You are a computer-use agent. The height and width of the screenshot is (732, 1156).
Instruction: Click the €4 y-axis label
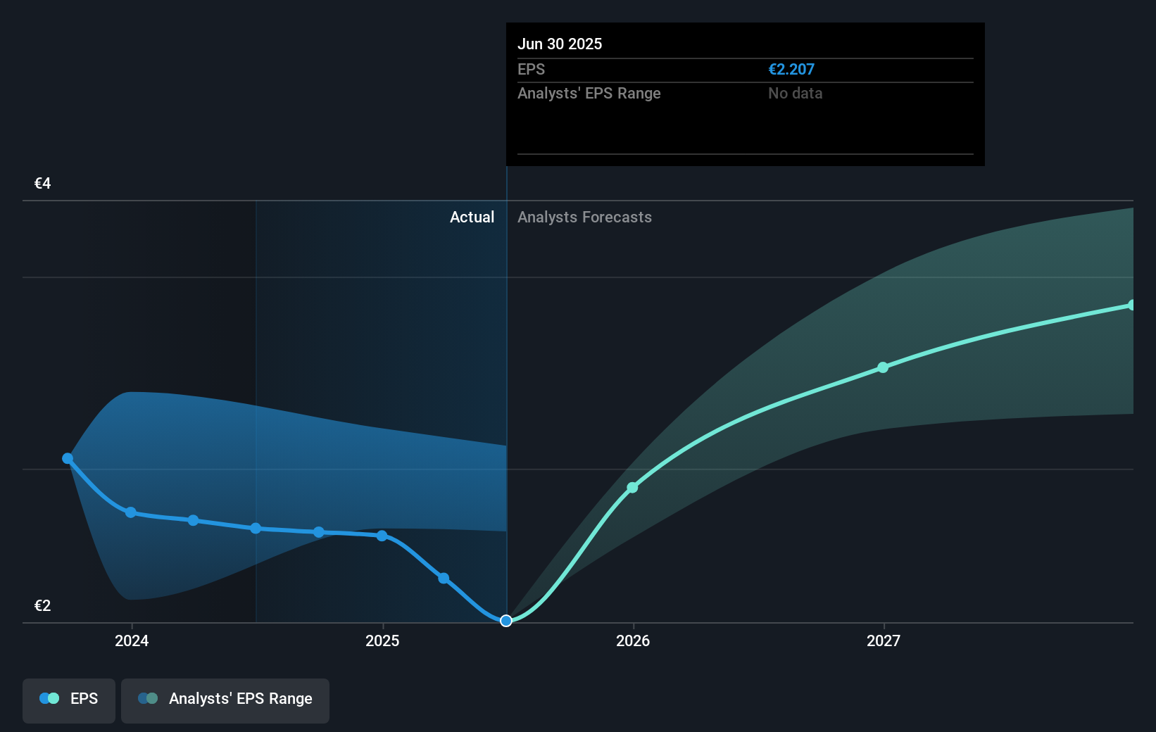coord(43,184)
